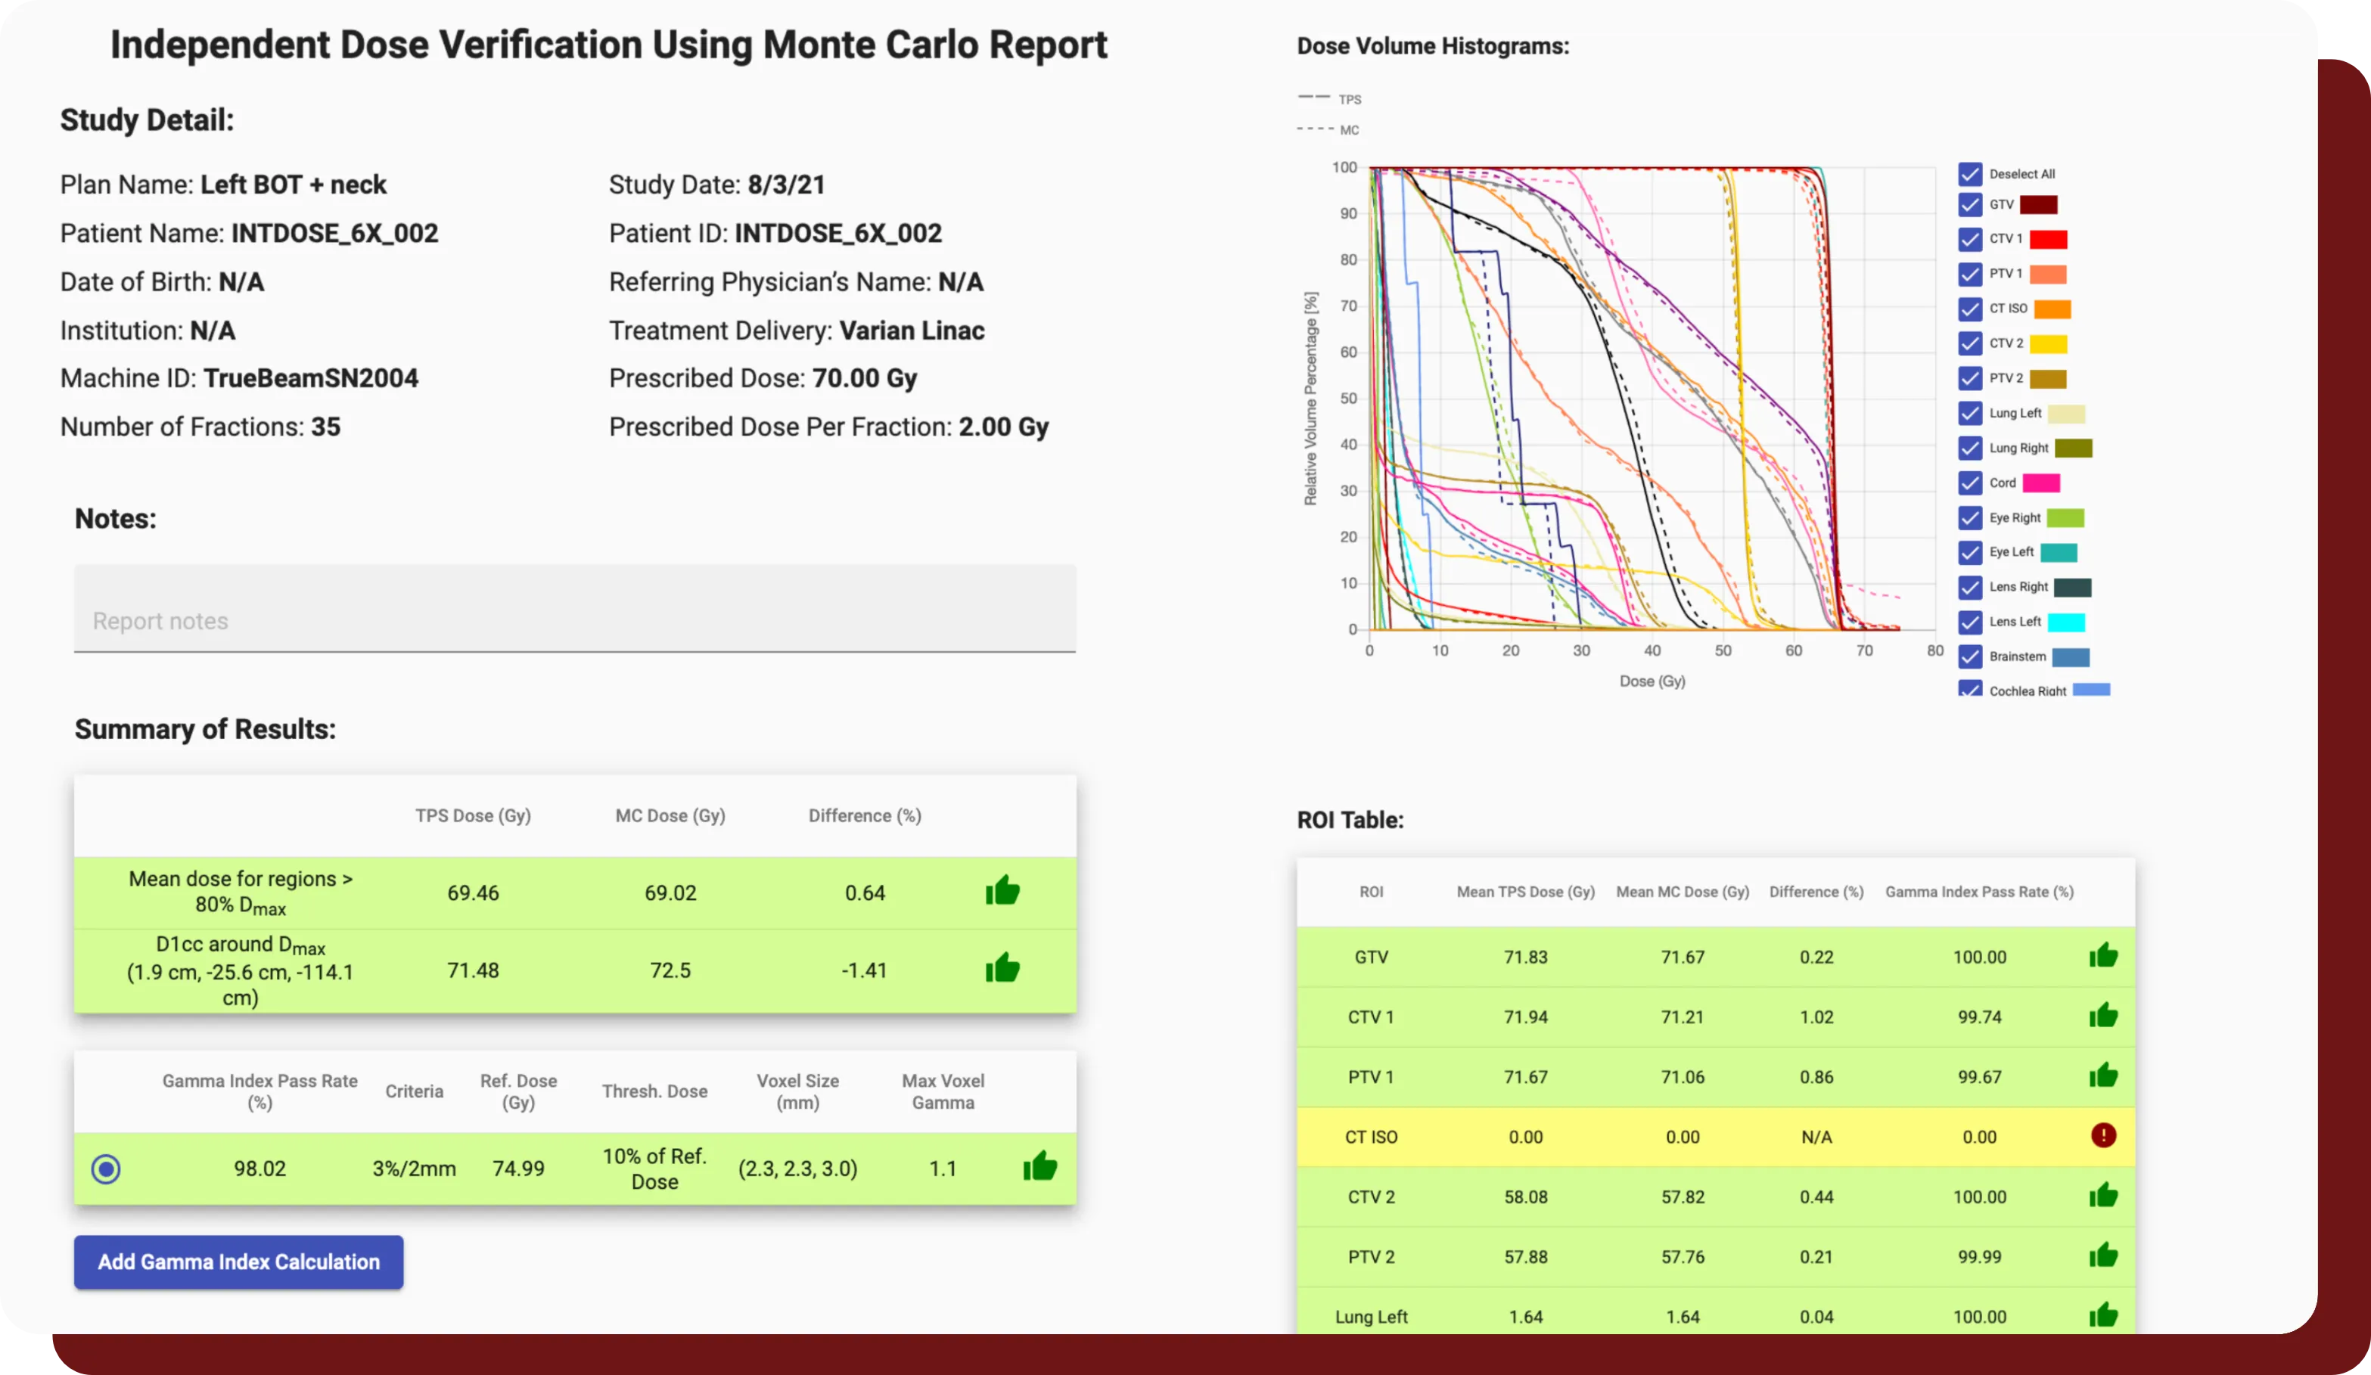Click the red warning icon on CT ISO row
This screenshot has height=1375, width=2371.
(2105, 1136)
